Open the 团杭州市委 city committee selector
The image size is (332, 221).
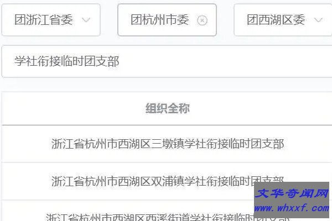167,20
